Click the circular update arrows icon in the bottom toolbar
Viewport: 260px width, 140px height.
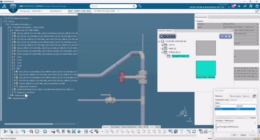pyautogui.click(x=45, y=132)
